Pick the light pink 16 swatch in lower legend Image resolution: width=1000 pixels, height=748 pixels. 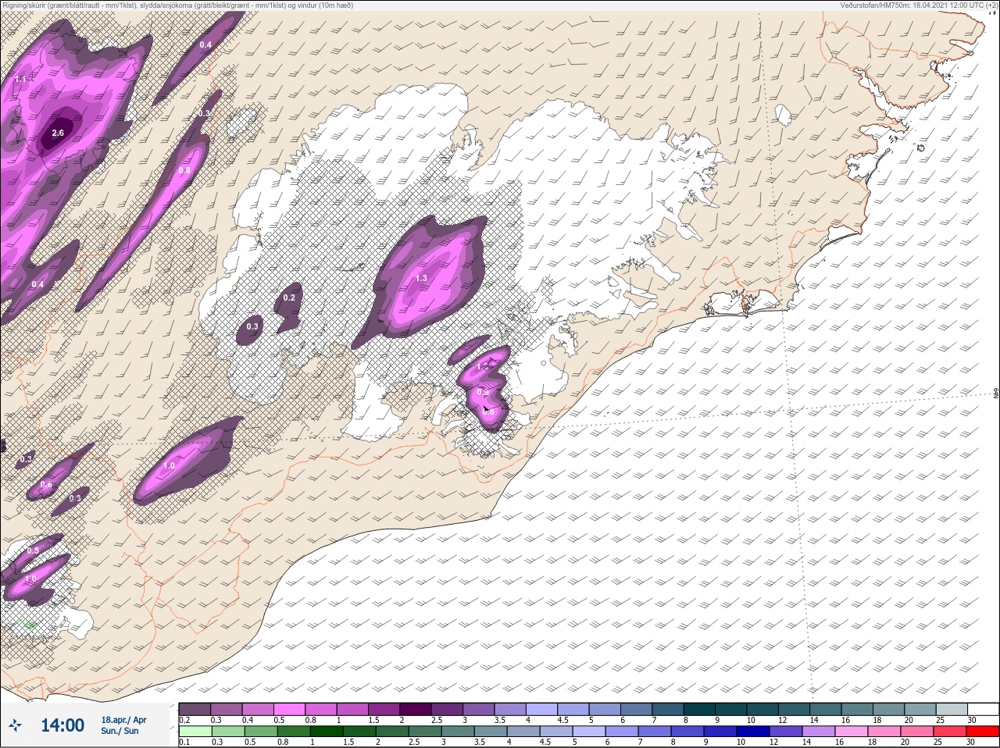852,732
